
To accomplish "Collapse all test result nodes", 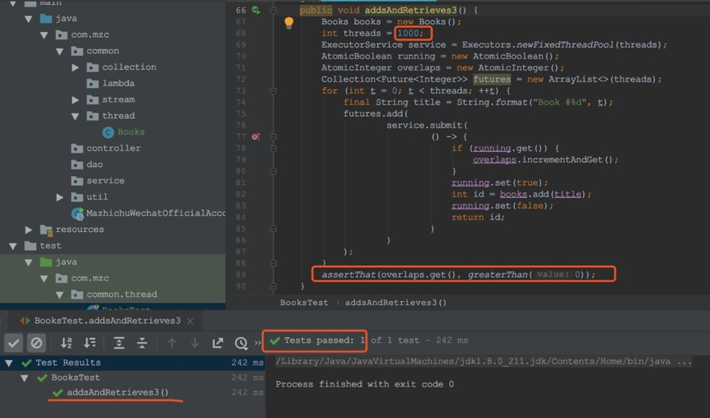I will (142, 343).
